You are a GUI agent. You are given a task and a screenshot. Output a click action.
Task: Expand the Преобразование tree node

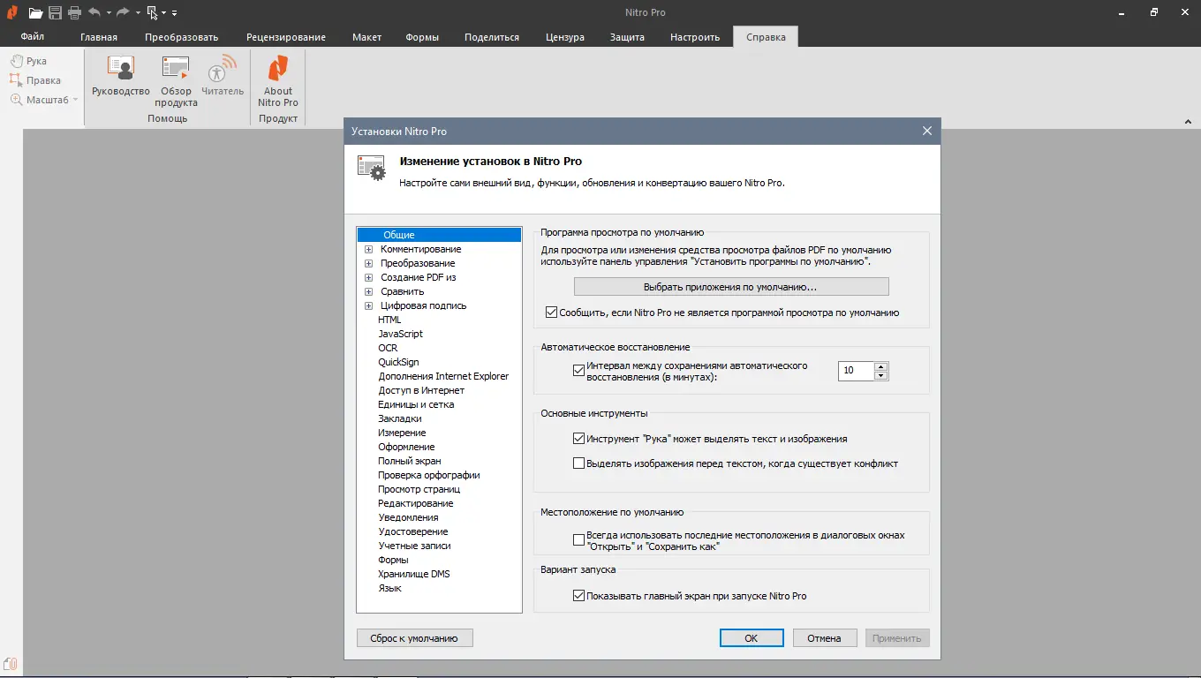(369, 263)
